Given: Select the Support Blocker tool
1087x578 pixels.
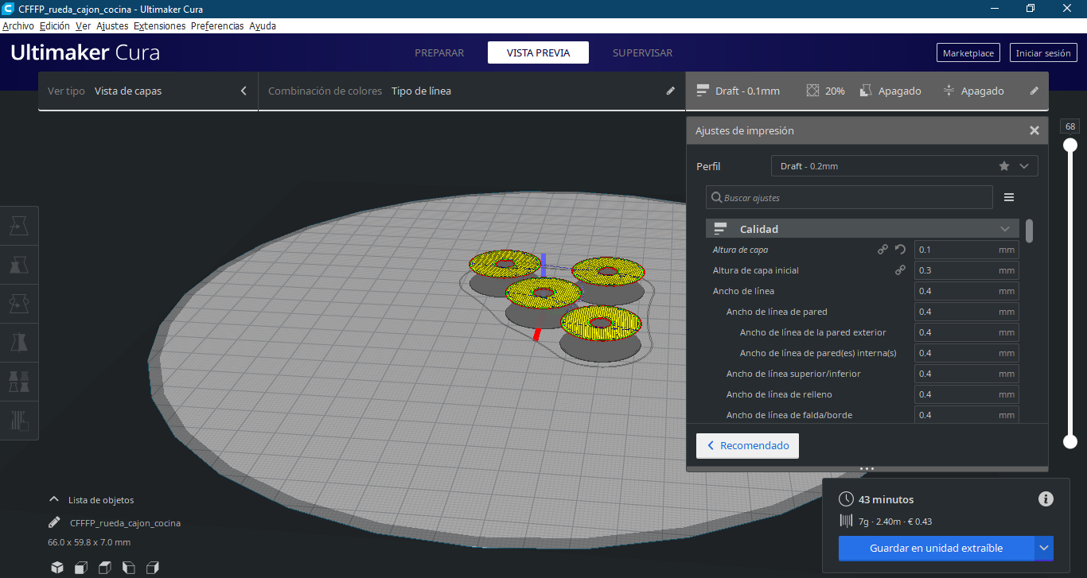Looking at the screenshot, I should (18, 420).
